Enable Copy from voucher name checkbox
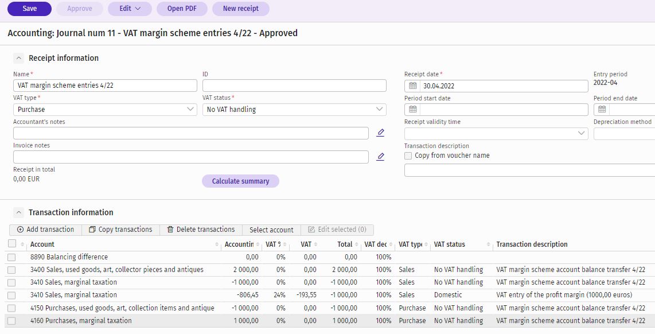This screenshot has width=655, height=334. (x=408, y=156)
